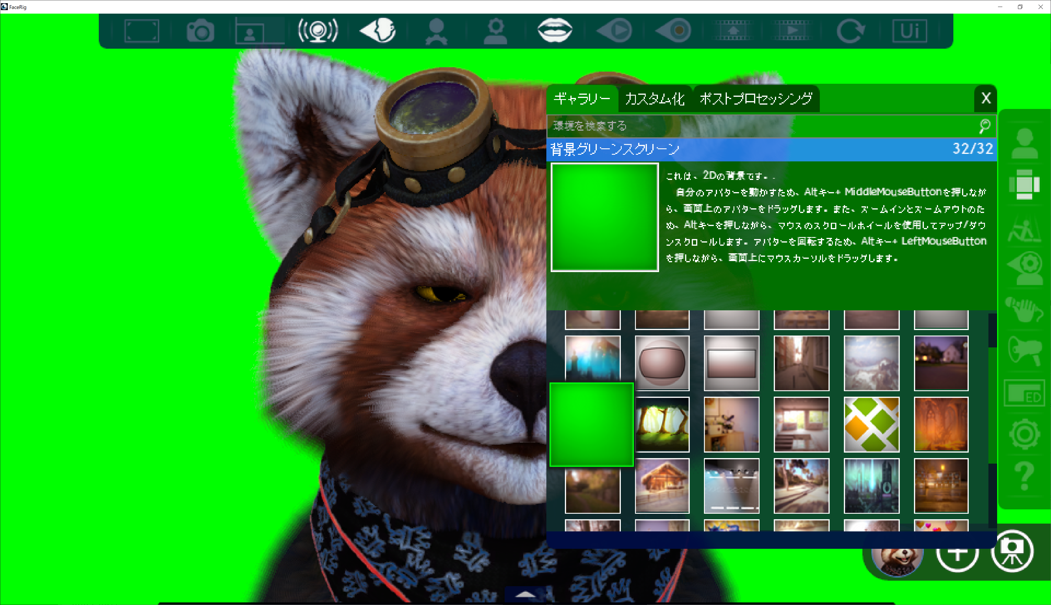
Task: Take a snapshot with the camera icon
Action: coord(201,31)
